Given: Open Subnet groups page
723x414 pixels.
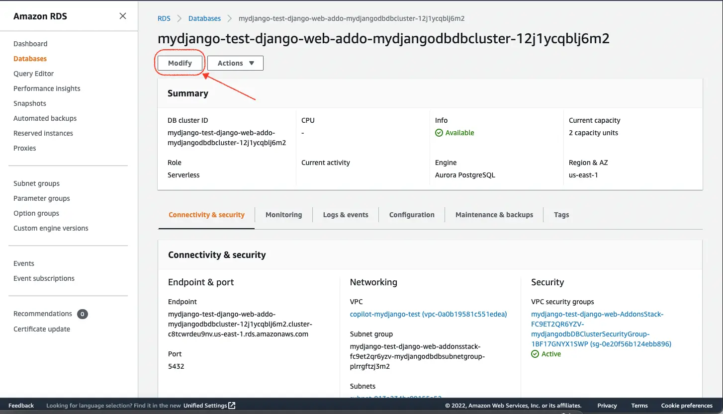Looking at the screenshot, I should tap(36, 183).
